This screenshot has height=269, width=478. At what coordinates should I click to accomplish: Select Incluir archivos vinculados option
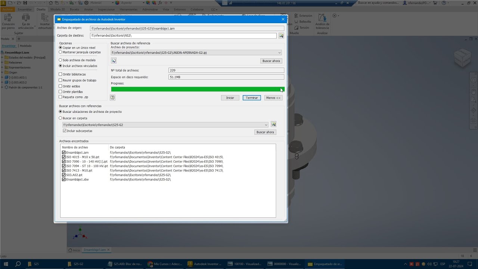click(x=60, y=66)
